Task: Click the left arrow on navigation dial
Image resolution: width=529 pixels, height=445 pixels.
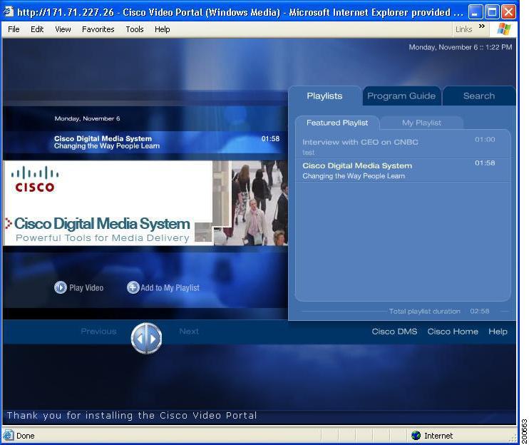Action: click(140, 339)
